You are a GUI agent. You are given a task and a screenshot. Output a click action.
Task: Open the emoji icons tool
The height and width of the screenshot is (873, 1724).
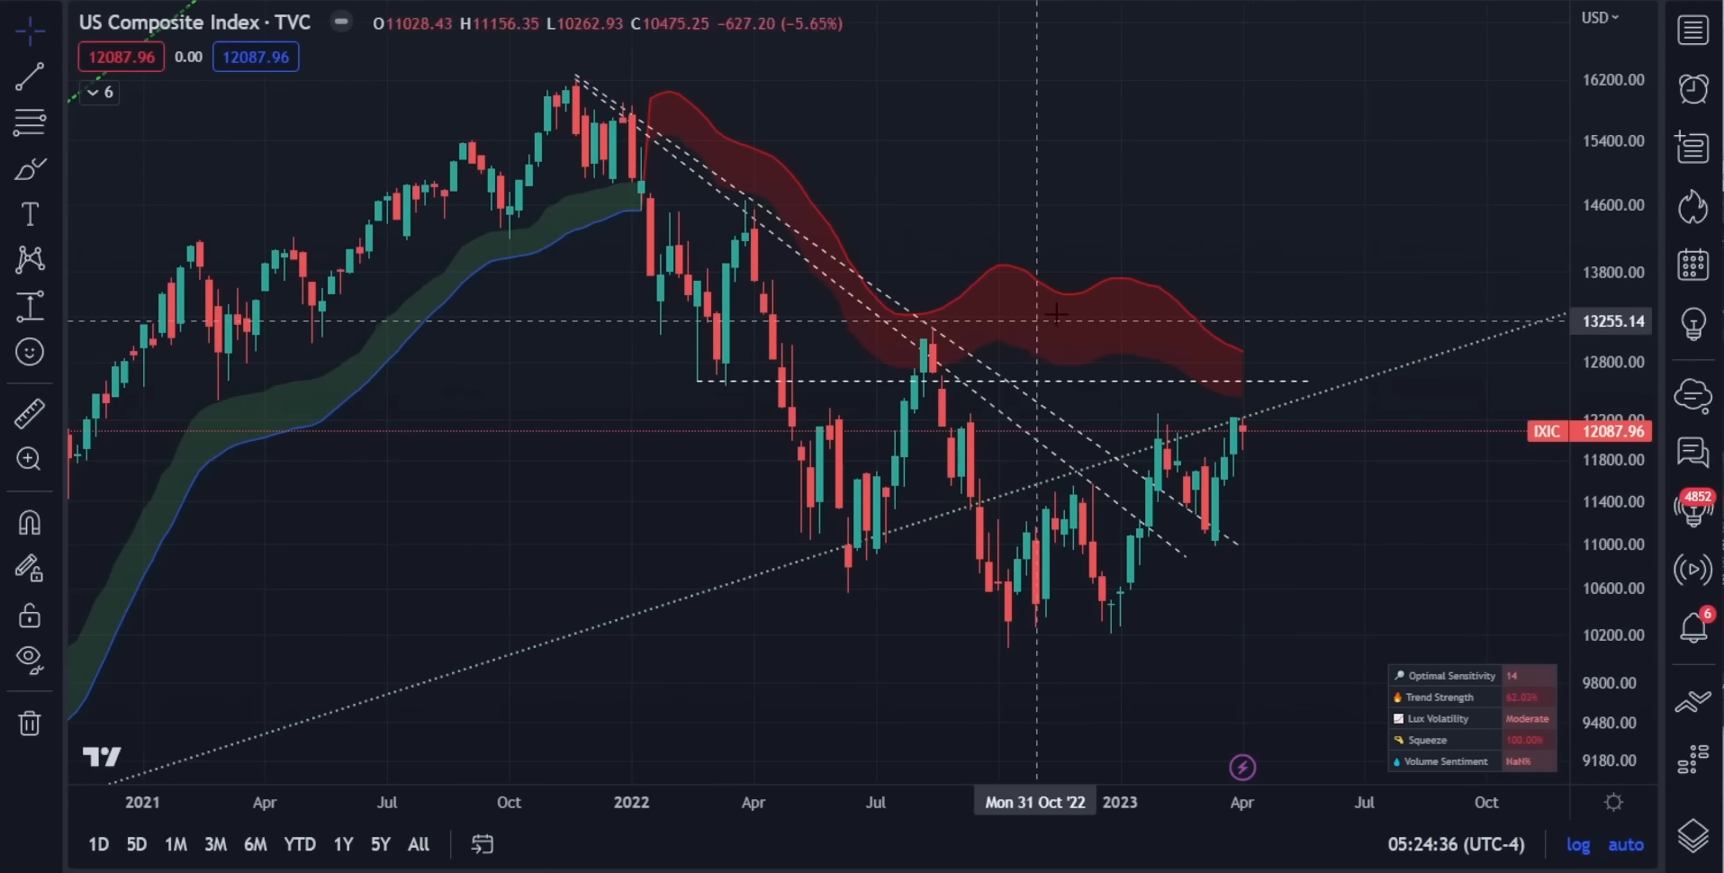(x=30, y=352)
